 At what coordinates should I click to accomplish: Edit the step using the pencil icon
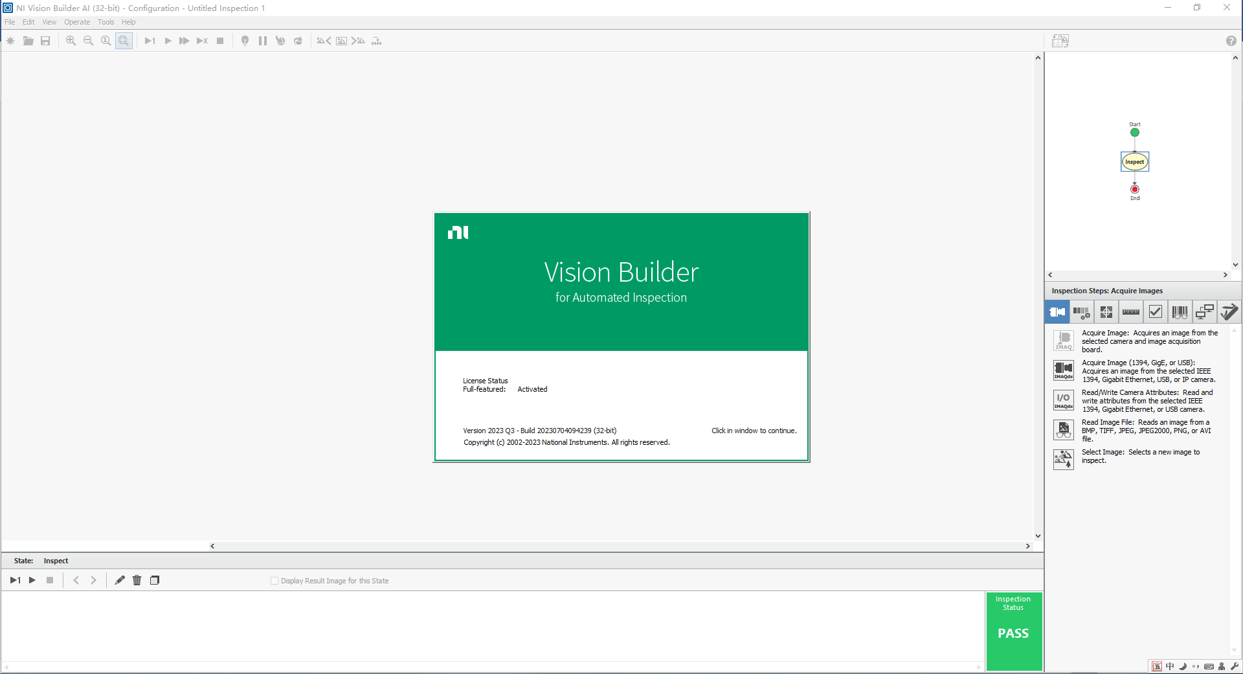click(120, 580)
